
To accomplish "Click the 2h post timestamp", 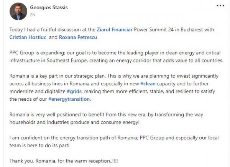I will pyautogui.click(x=33, y=15).
